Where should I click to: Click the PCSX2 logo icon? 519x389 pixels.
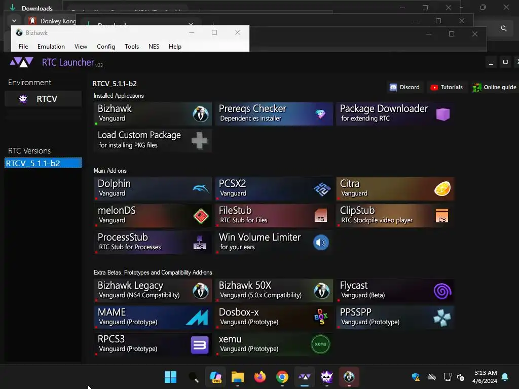pyautogui.click(x=322, y=189)
